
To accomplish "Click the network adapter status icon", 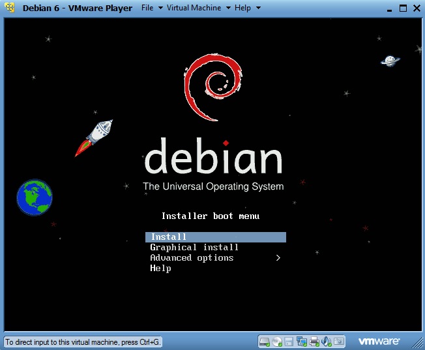I will [x=301, y=342].
